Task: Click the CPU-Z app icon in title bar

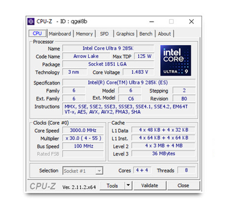Action: tap(31, 21)
